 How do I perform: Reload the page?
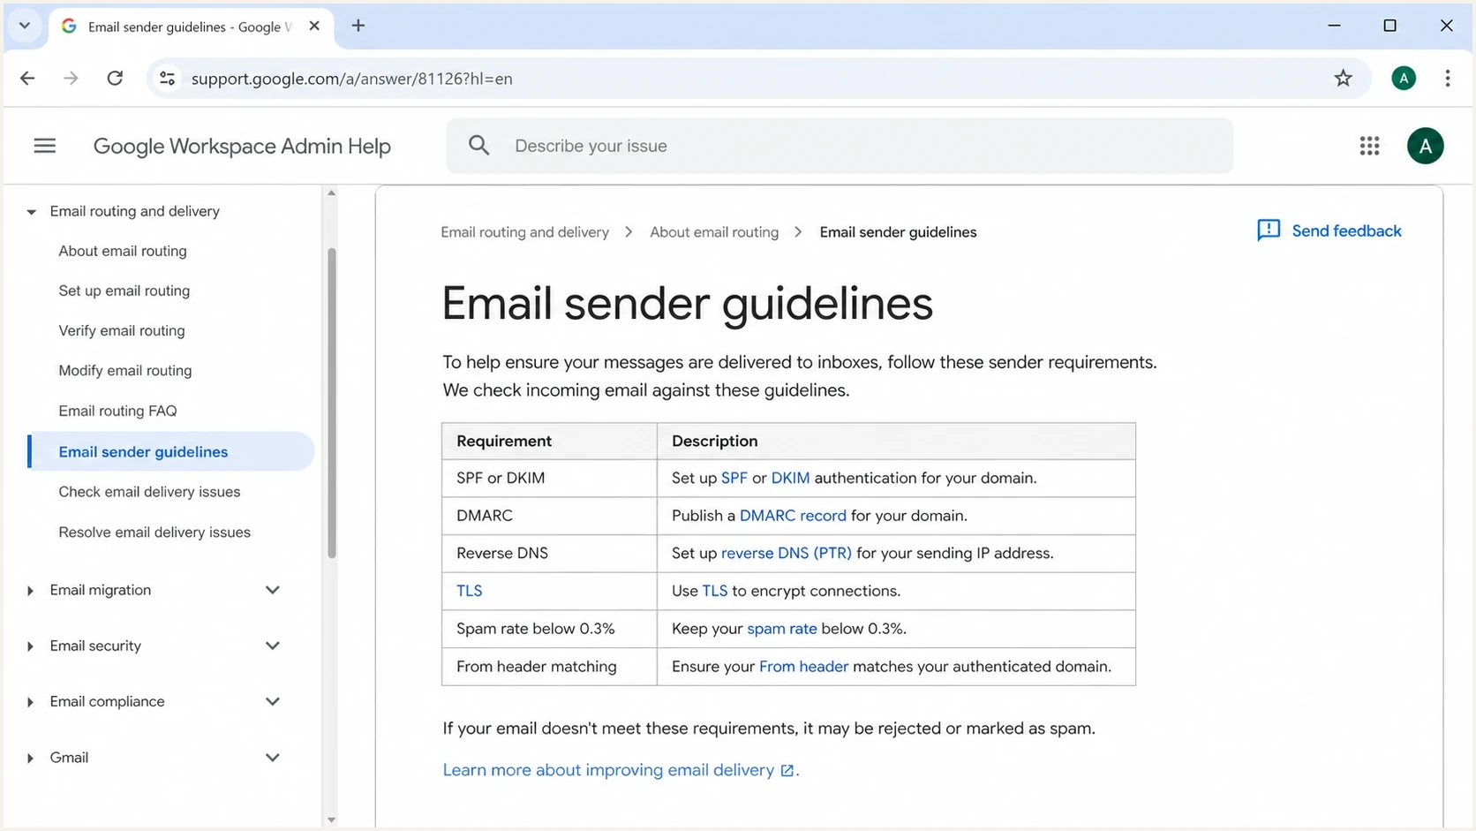pyautogui.click(x=115, y=79)
